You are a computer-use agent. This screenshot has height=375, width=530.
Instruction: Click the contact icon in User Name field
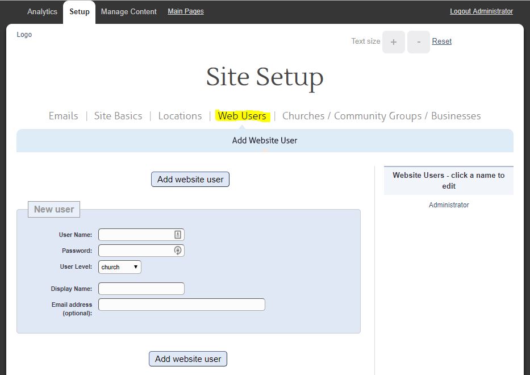click(177, 235)
